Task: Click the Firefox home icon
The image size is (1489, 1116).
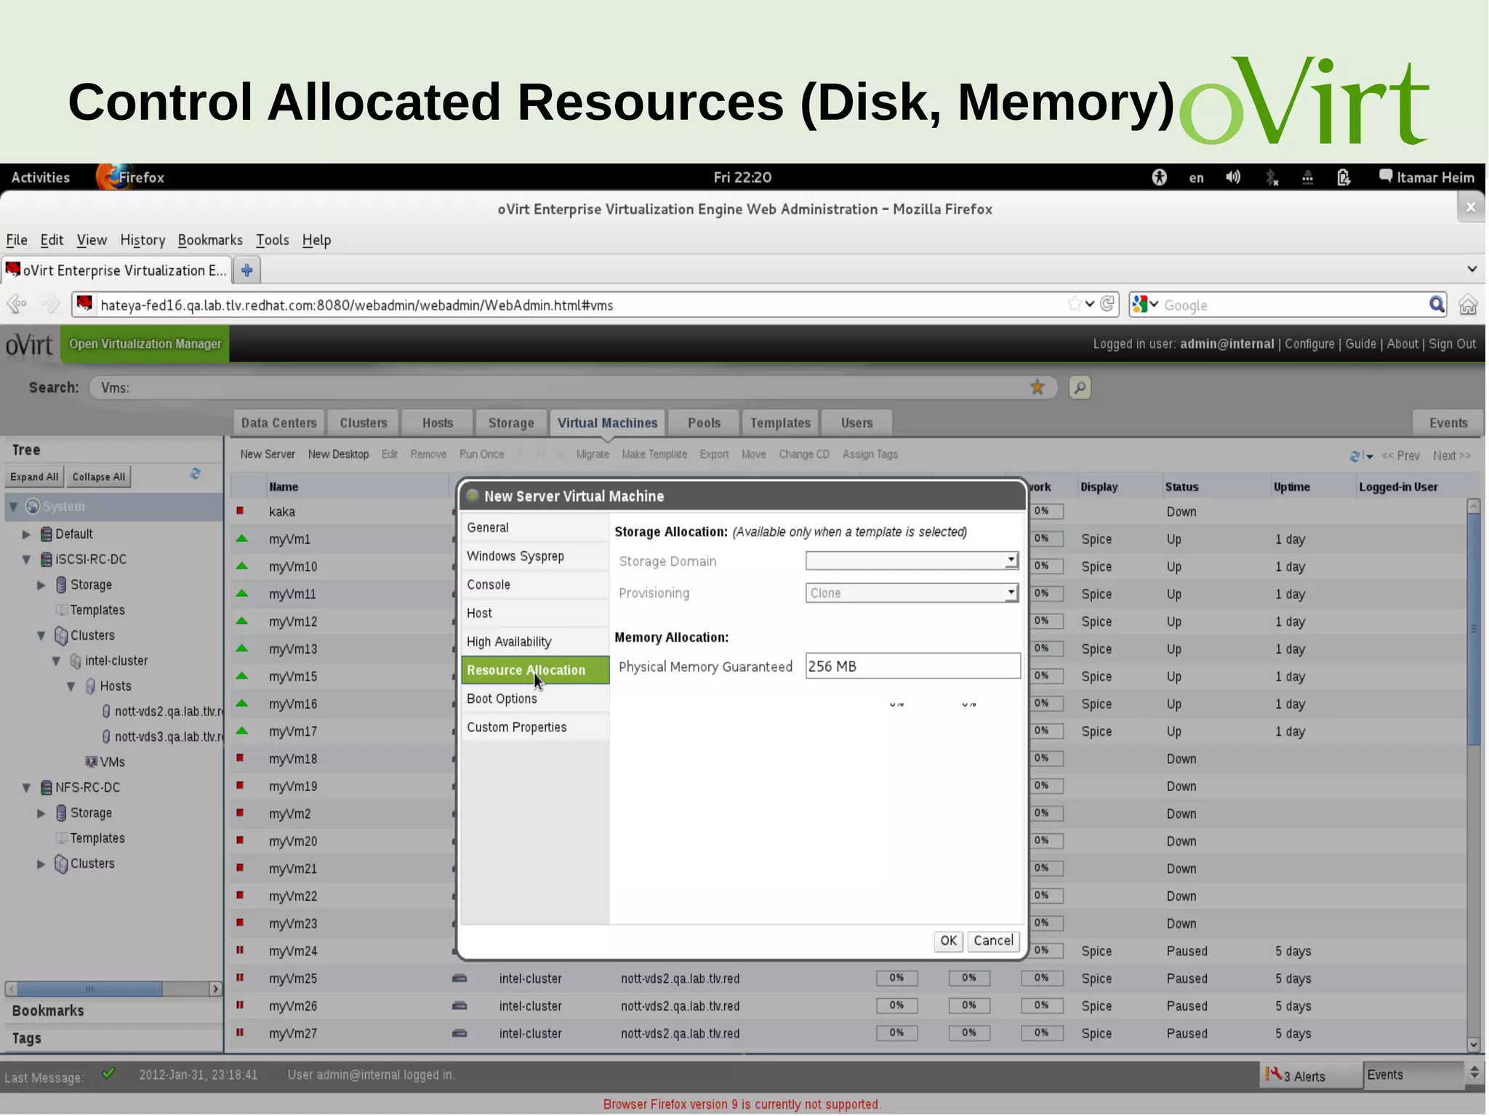Action: (x=1468, y=305)
